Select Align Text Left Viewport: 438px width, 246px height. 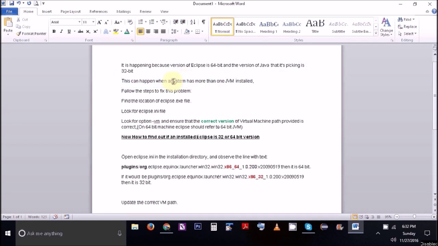[x=141, y=31]
